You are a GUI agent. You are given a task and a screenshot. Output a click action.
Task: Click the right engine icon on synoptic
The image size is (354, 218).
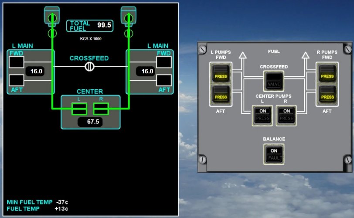pyautogui.click(x=129, y=16)
